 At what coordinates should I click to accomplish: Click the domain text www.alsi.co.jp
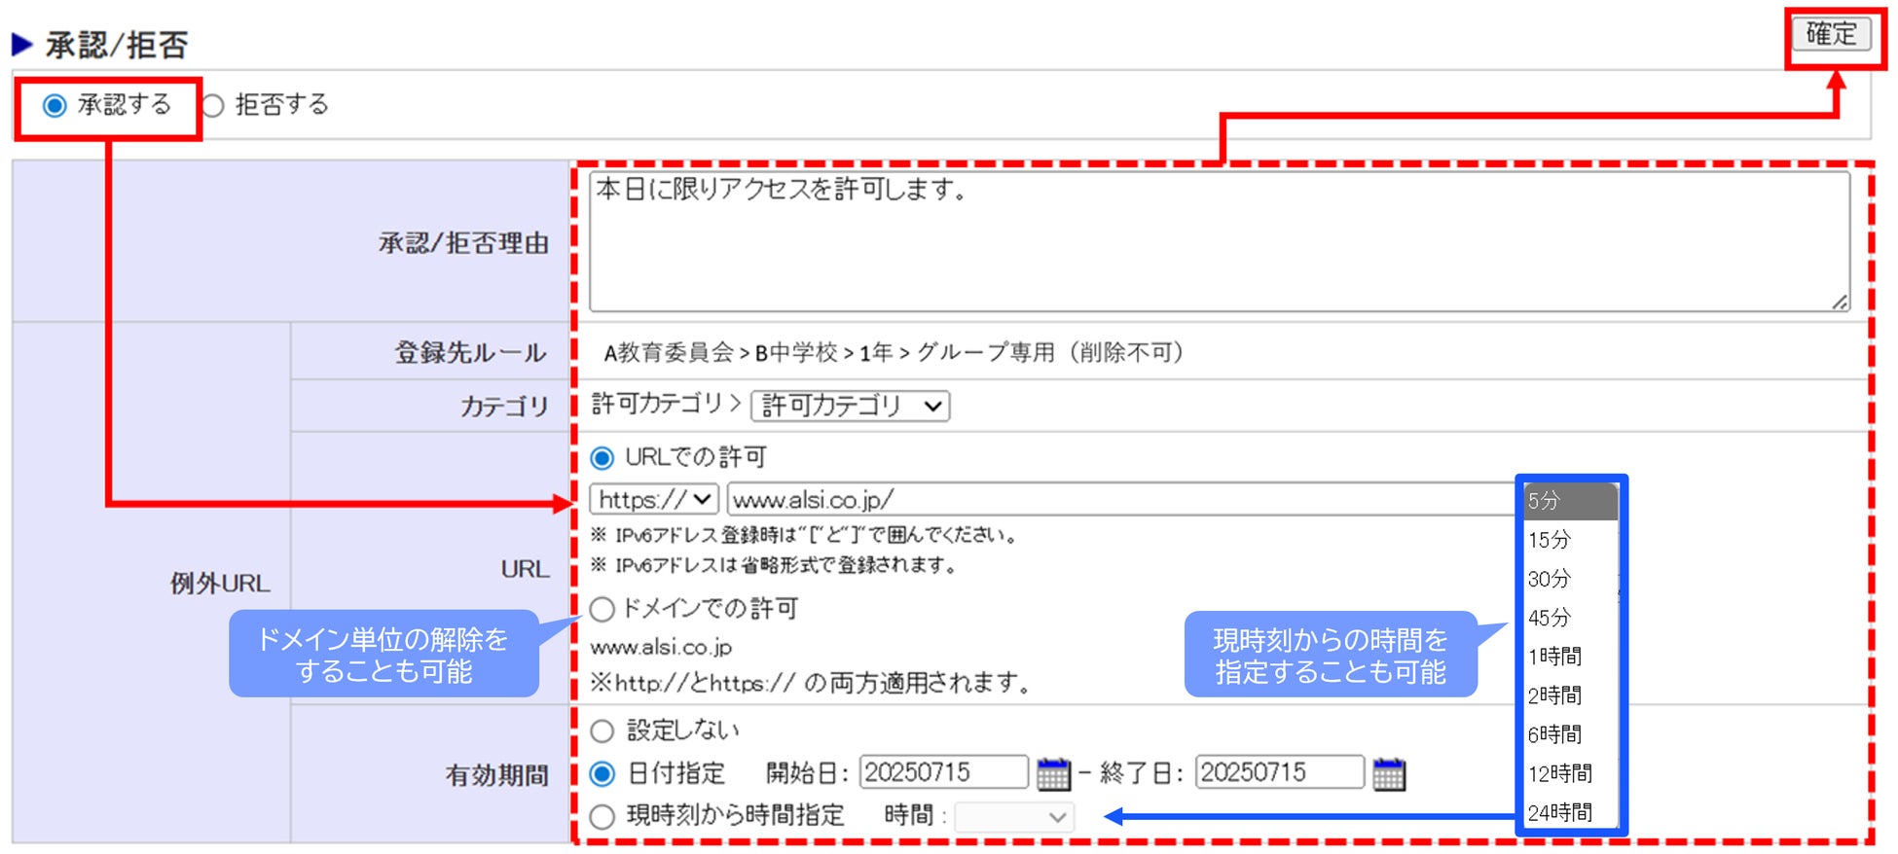[x=661, y=647]
